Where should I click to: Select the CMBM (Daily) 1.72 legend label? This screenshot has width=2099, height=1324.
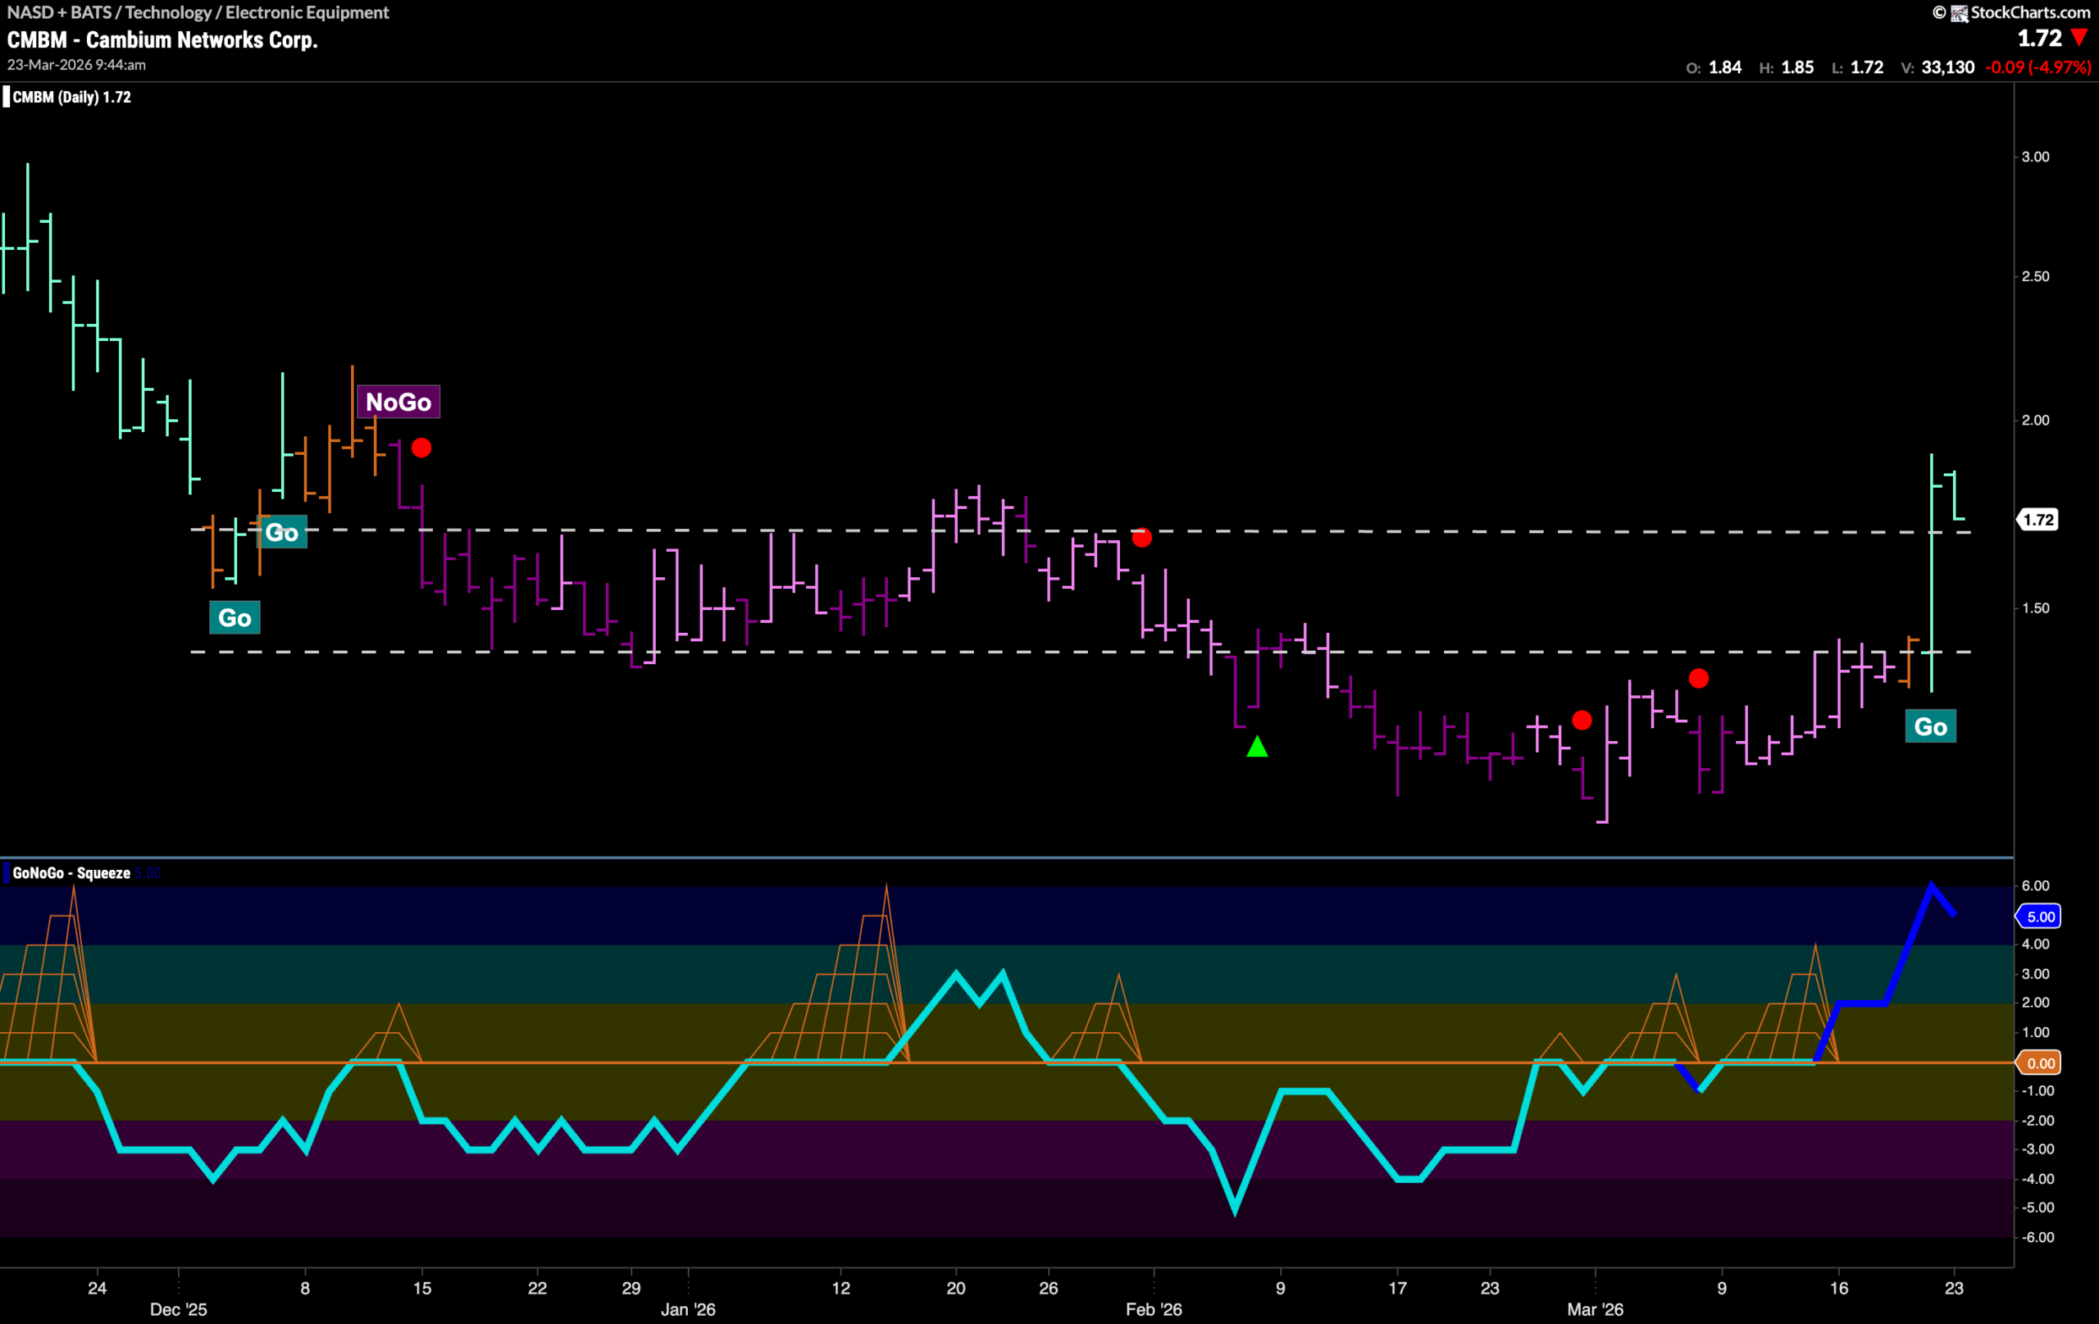[x=71, y=97]
